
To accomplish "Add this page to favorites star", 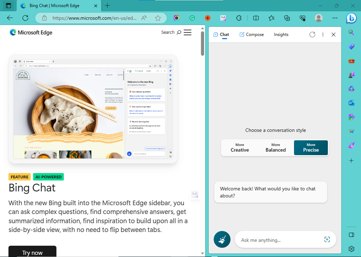I will [158, 18].
